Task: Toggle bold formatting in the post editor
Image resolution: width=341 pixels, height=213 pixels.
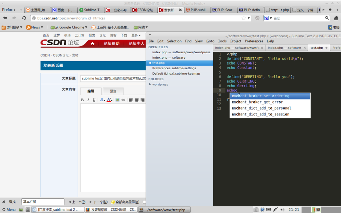Action: click(83, 100)
